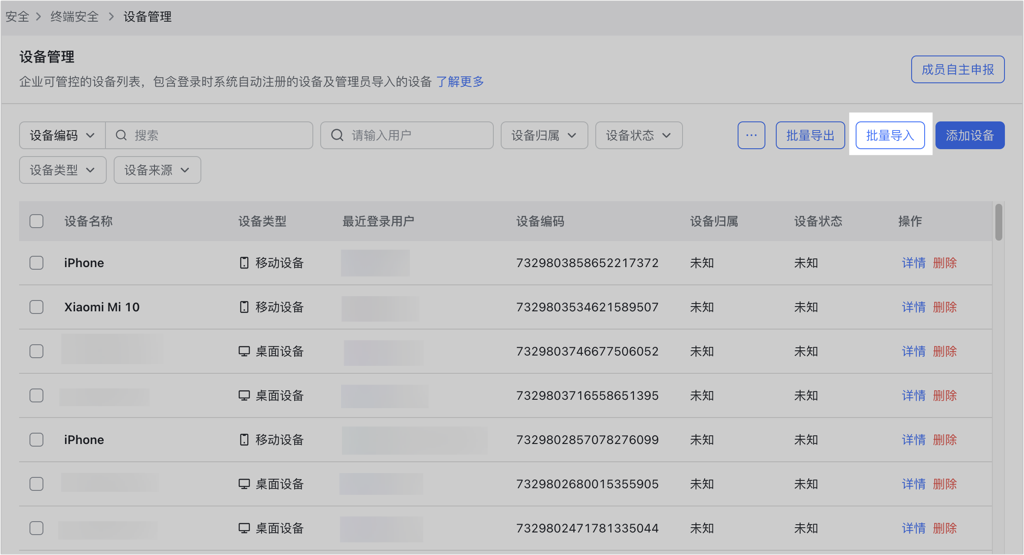Expand the 设备归属 filter dropdown
Image resolution: width=1024 pixels, height=555 pixels.
click(544, 135)
